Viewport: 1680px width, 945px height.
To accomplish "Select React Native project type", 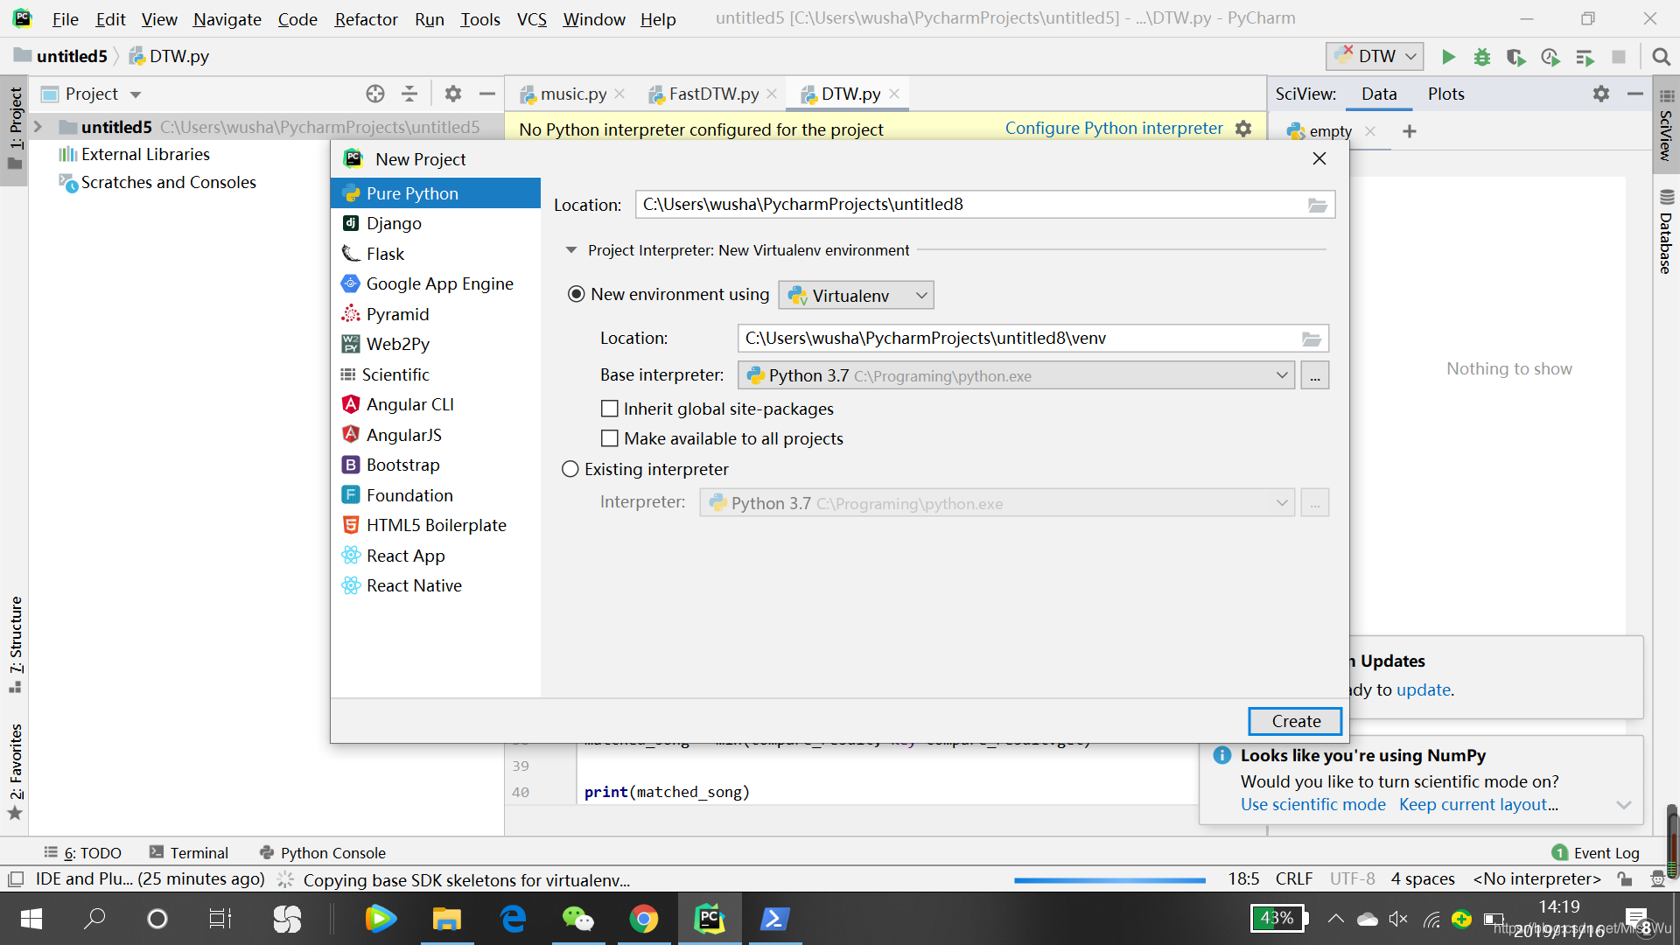I will [436, 585].
